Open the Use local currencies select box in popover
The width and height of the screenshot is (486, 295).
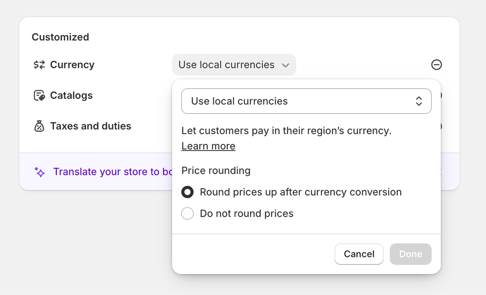[306, 101]
